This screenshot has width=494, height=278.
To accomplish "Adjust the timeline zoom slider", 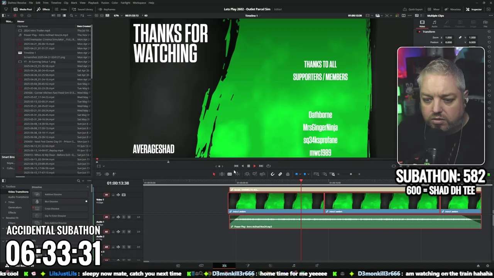I will (x=350, y=174).
